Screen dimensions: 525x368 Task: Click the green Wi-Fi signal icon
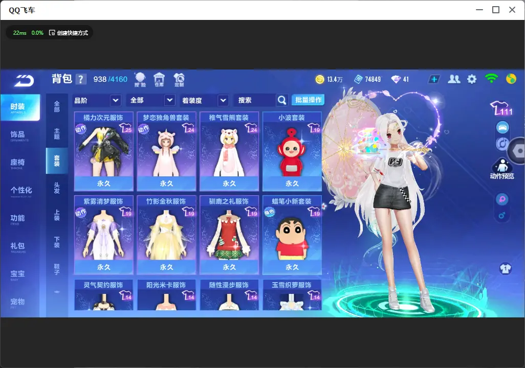coord(491,79)
